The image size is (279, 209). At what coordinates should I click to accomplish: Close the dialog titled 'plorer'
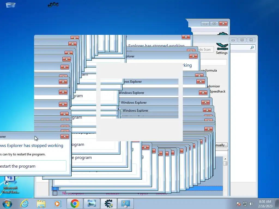click(193, 56)
